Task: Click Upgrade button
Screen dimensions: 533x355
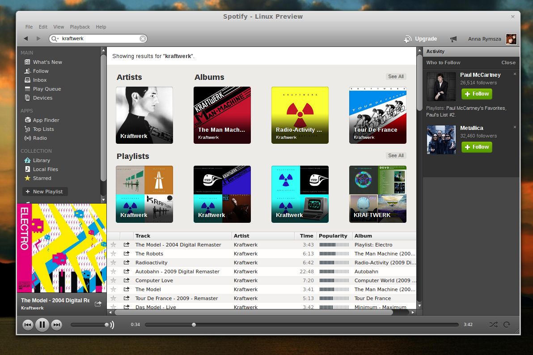Action: 420,39
